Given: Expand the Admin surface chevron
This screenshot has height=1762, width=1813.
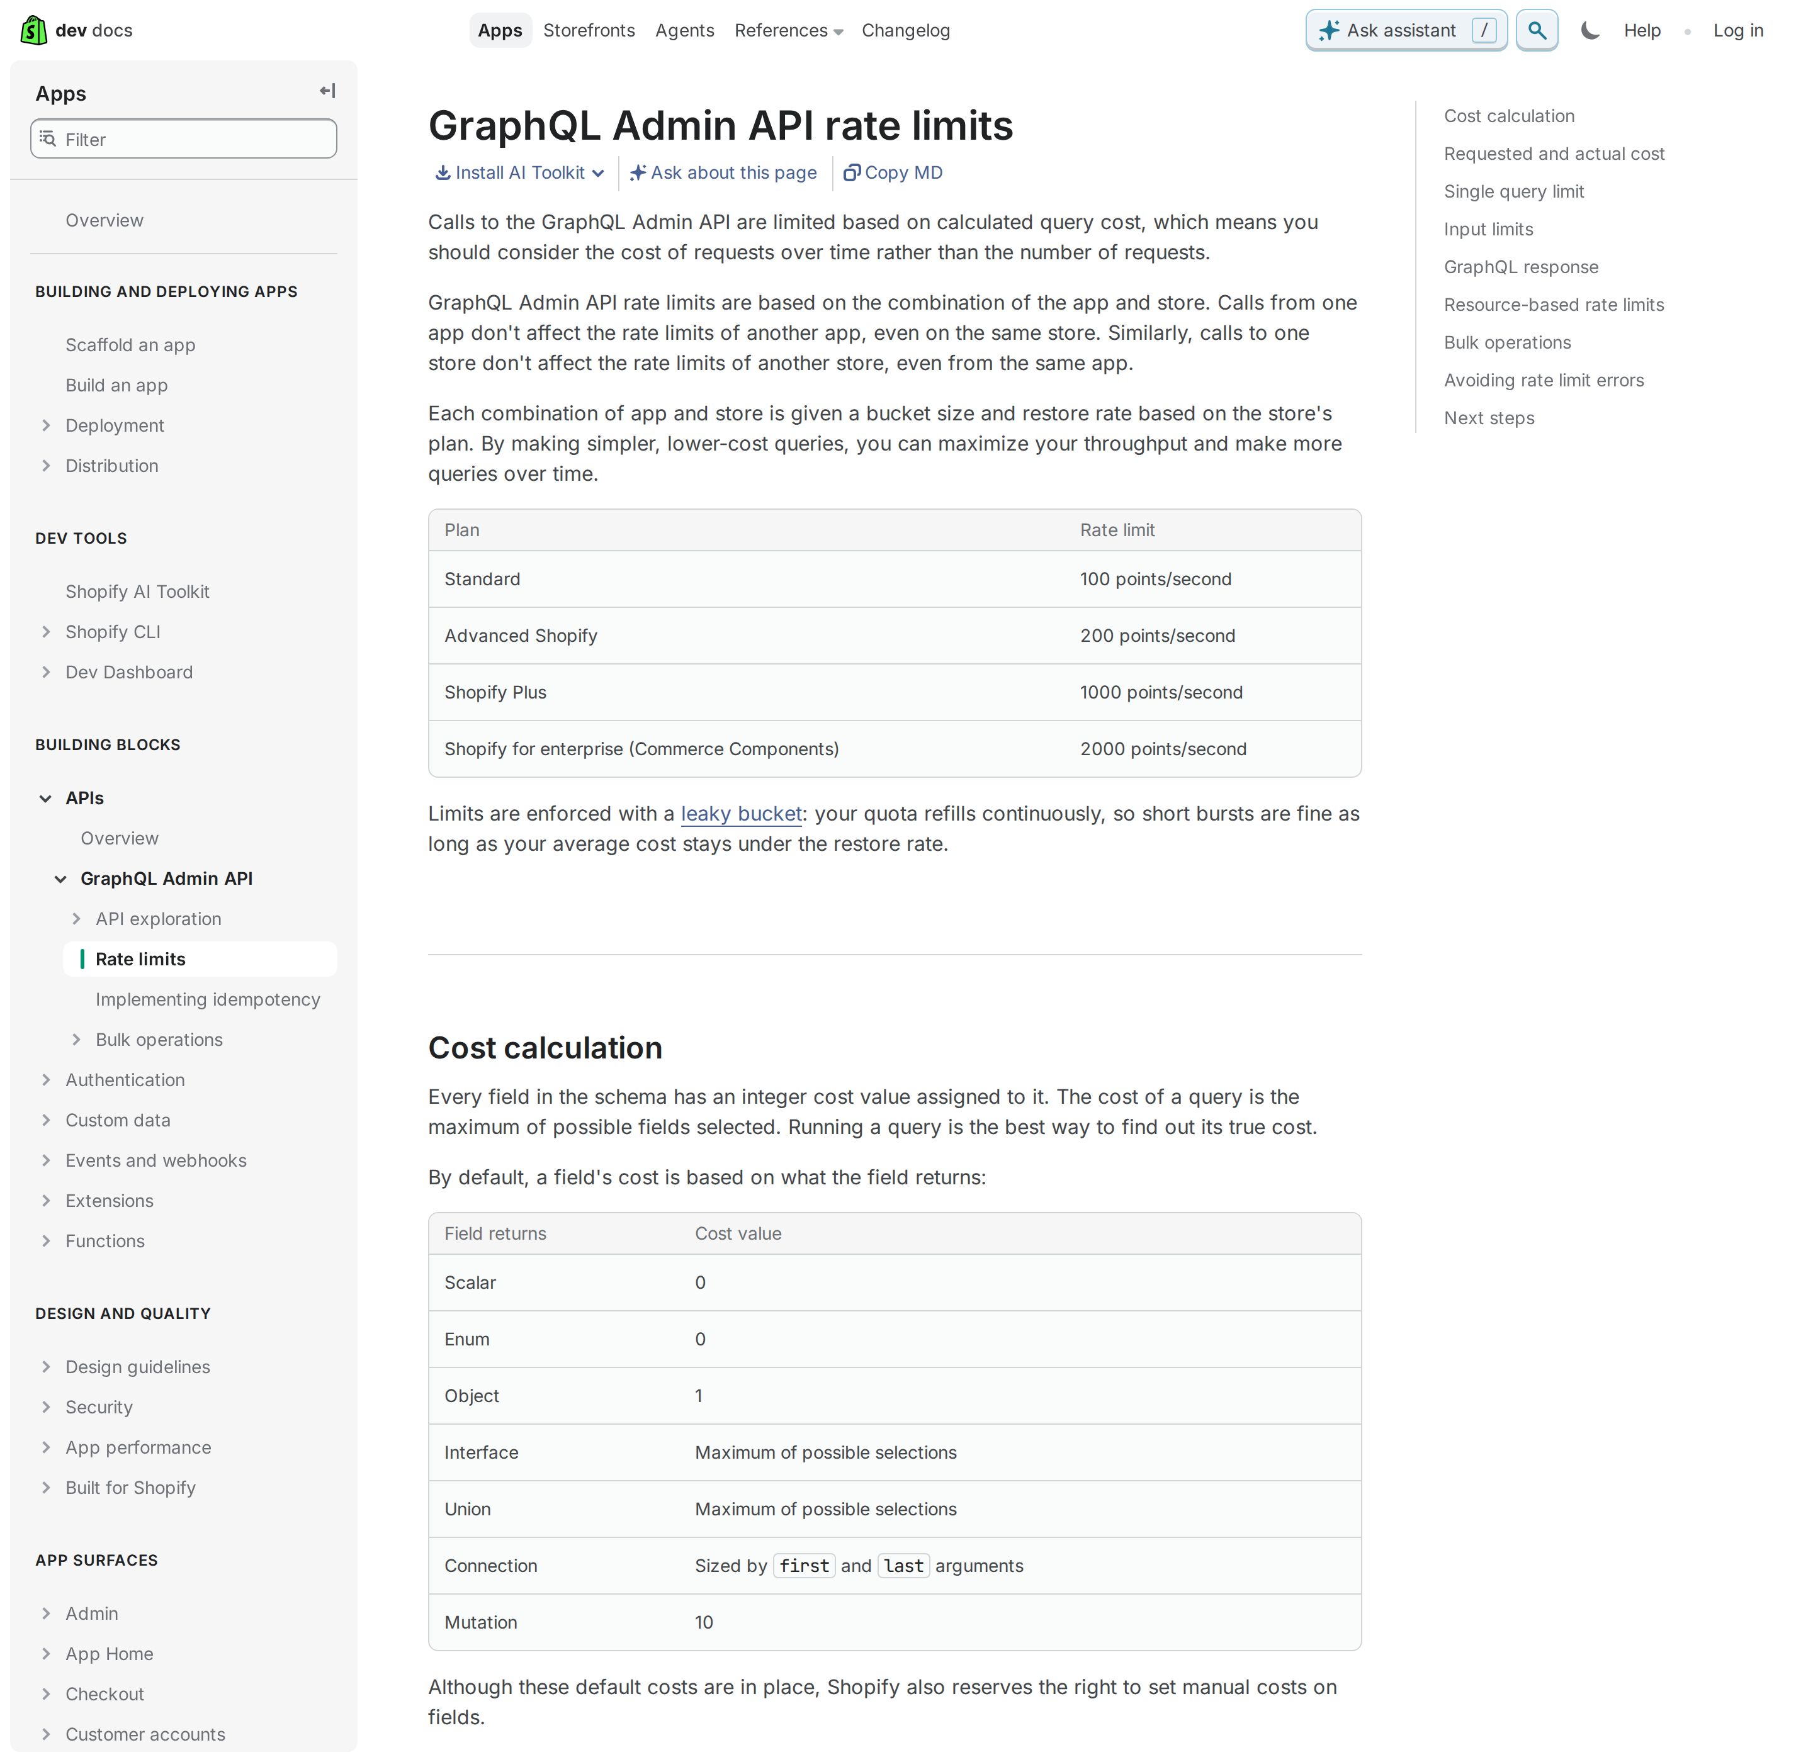Looking at the screenshot, I should point(47,1614).
